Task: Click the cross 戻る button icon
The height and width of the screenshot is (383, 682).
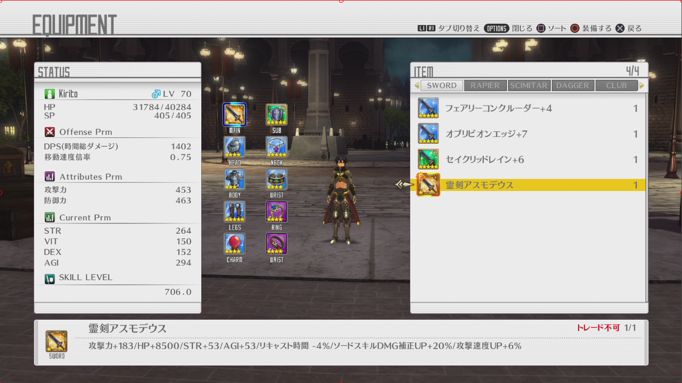Action: (620, 28)
